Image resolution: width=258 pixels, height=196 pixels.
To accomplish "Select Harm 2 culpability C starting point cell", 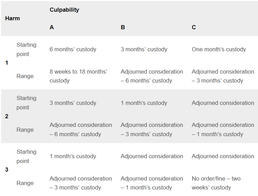I will tap(223, 103).
